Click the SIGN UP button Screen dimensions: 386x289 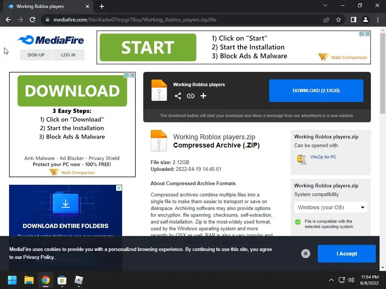(36, 55)
